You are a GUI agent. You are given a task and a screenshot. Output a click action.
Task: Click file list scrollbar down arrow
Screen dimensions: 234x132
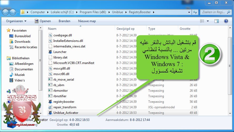[230, 114]
